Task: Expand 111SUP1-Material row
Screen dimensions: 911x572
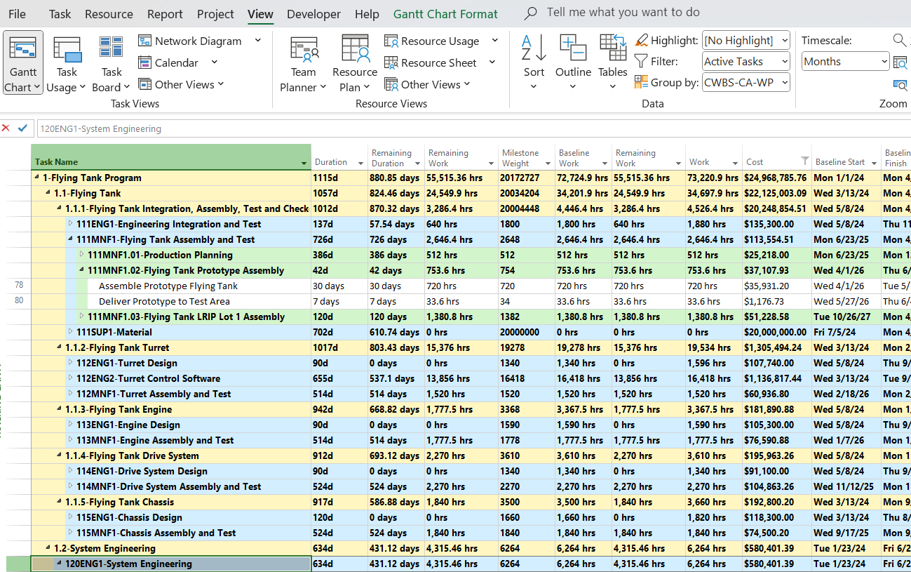Action: (70, 332)
